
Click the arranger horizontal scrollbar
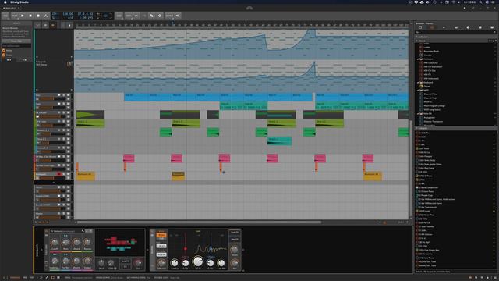coord(199,222)
